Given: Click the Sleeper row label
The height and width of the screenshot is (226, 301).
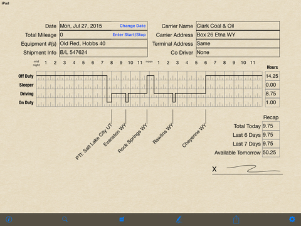Looking at the screenshot, I should [x=26, y=85].
